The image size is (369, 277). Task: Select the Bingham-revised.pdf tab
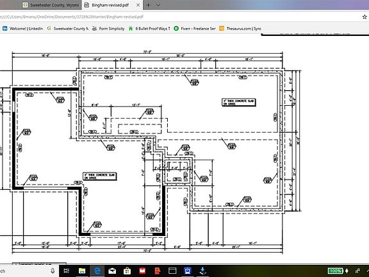[x=110, y=5]
